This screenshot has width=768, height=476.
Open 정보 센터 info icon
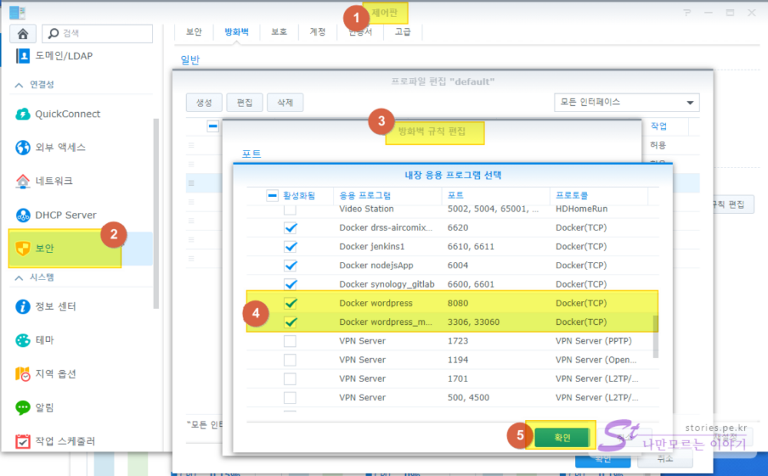[23, 307]
